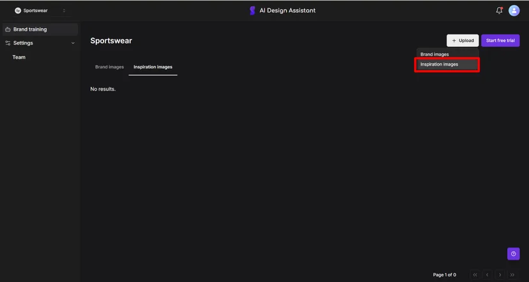Choose Brand images from Upload menu

447,54
